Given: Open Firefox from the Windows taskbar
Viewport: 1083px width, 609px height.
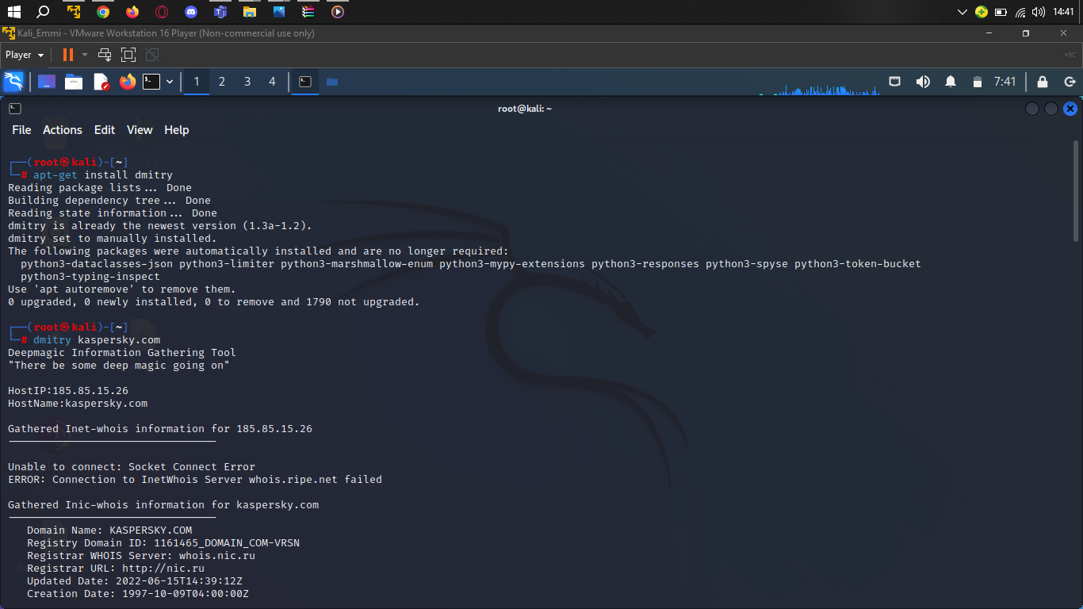Looking at the screenshot, I should pos(132,12).
